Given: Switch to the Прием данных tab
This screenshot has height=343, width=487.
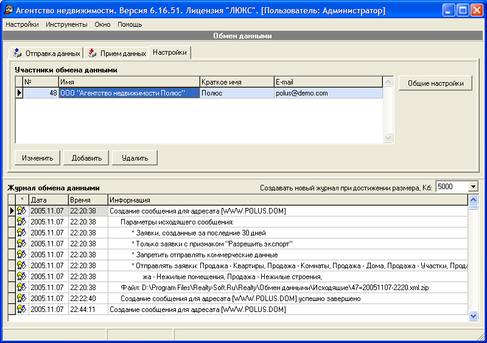Looking at the screenshot, I should tap(117, 53).
